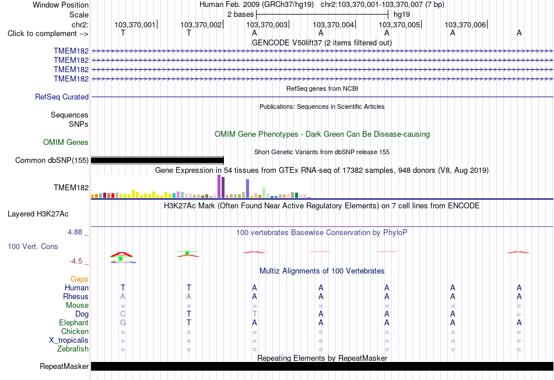This screenshot has height=380, width=554.
Task: Click position label 103,370,004
Action: tap(333, 24)
